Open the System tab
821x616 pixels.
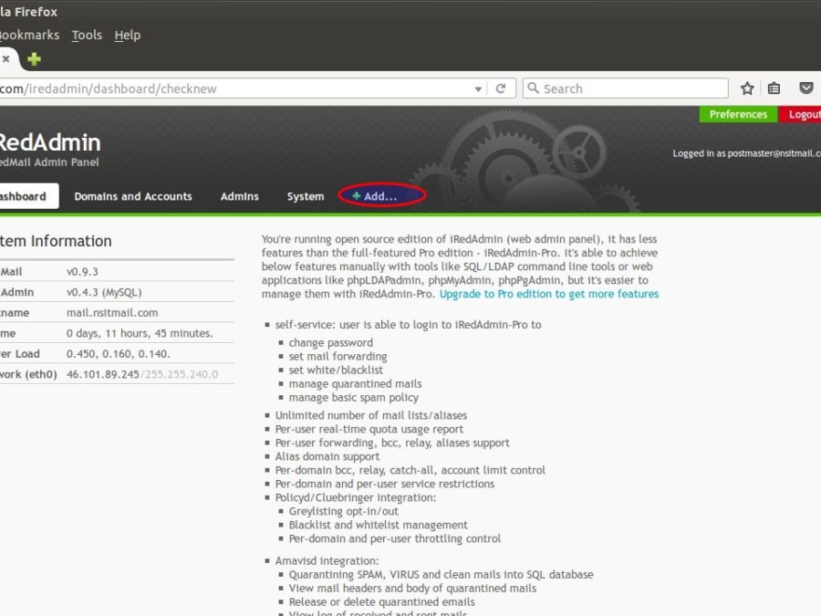[305, 196]
